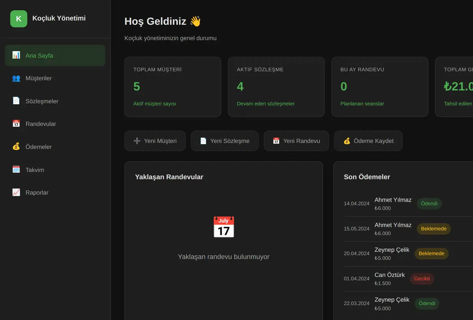
Task: Navigate to Randevular
Action: pos(55,124)
